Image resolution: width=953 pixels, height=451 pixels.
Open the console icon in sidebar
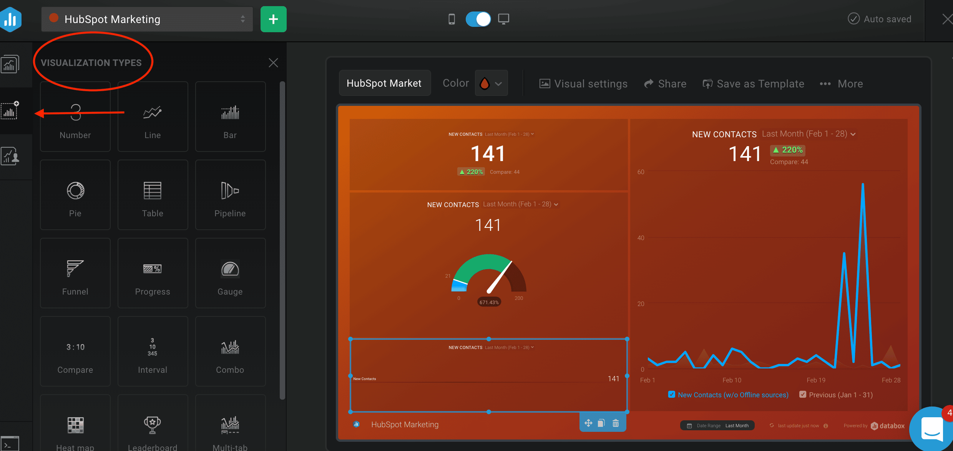coord(10,444)
